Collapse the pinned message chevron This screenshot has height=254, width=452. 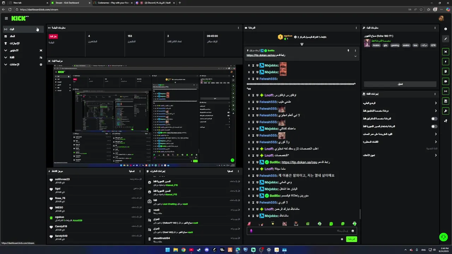click(x=355, y=56)
